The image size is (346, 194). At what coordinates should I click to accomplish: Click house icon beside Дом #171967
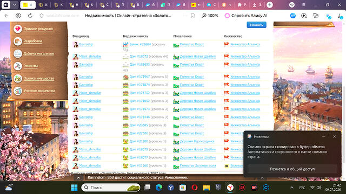pyautogui.click(x=125, y=77)
